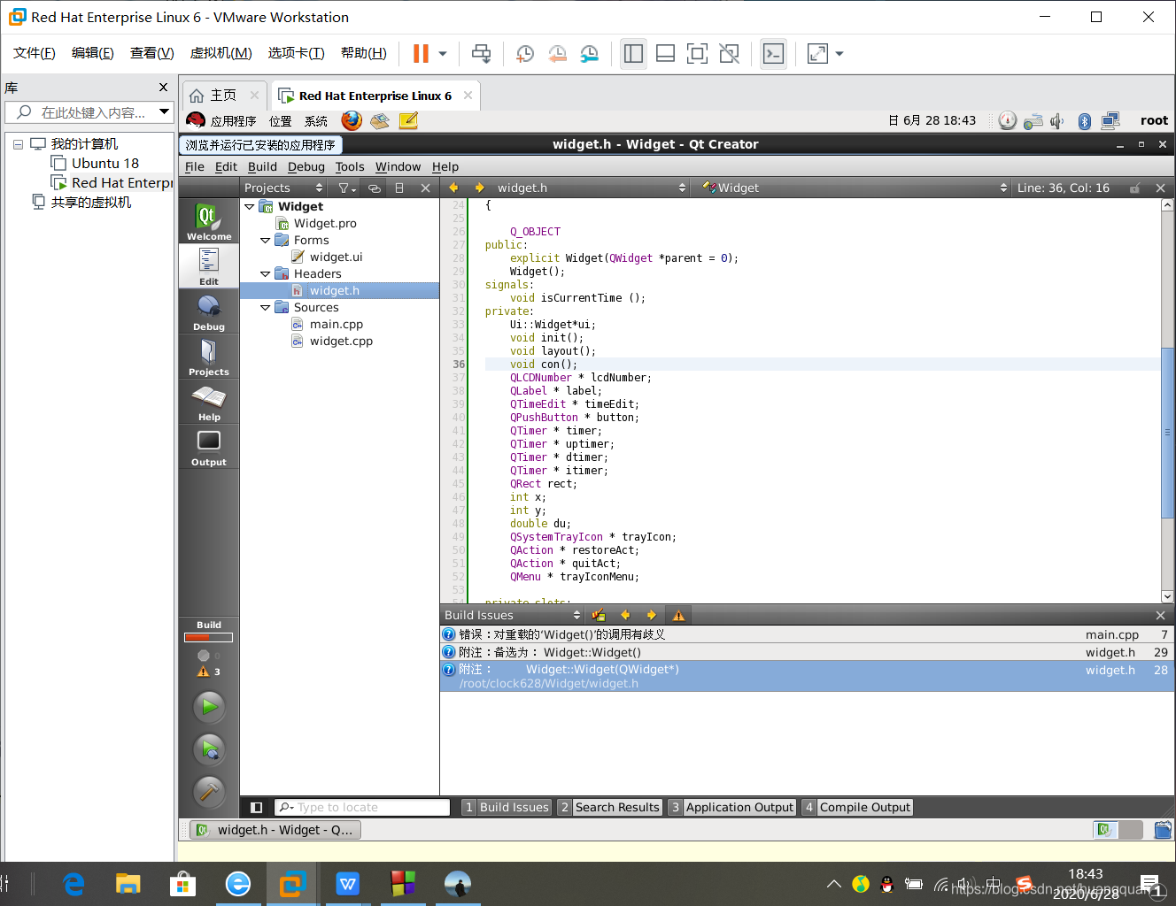Select the main.cpp ambiguous Widget() error row
1176x906 pixels.
point(808,634)
